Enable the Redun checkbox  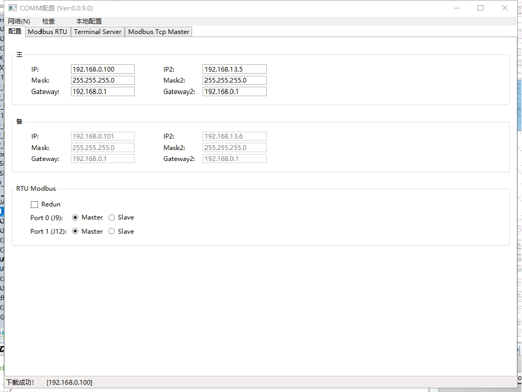[x=34, y=204]
